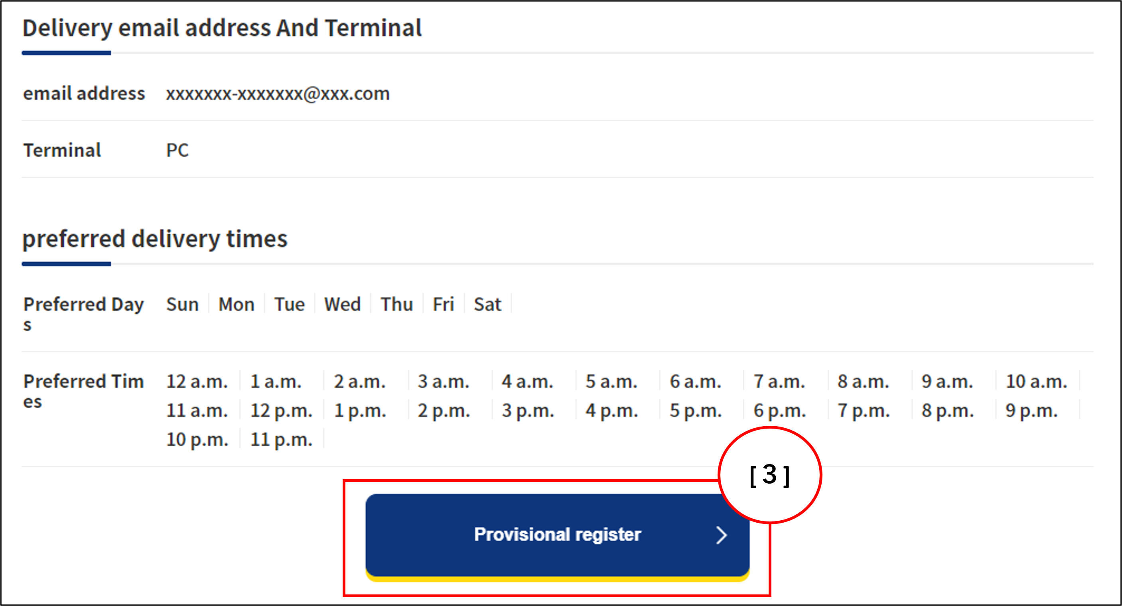Select Wed as preferred day

[342, 304]
